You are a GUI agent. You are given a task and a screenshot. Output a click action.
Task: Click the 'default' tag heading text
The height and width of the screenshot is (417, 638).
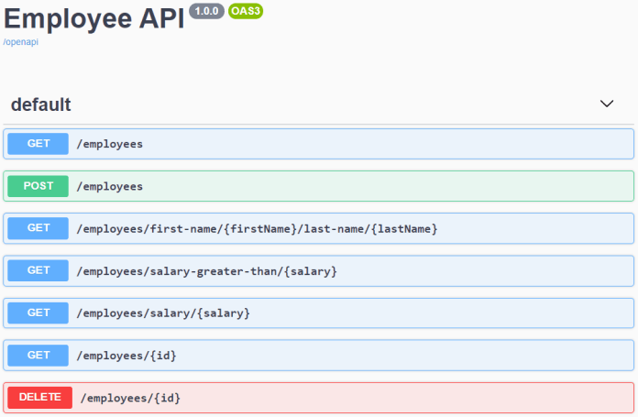40,104
